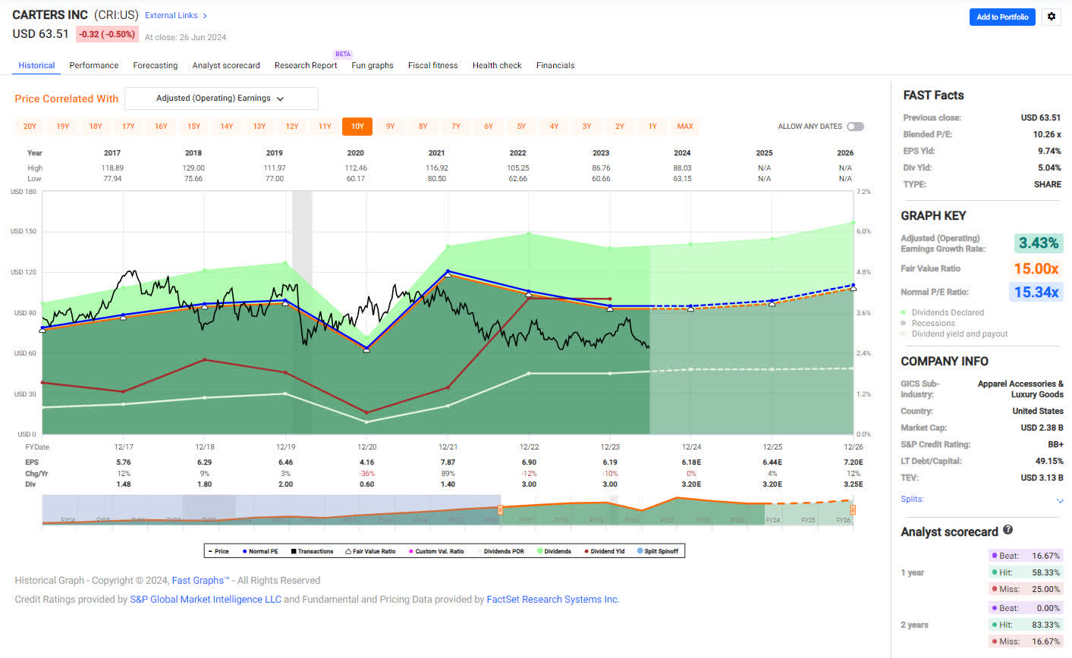This screenshot has width=1072, height=658.
Task: Click the chevron next to External Links
Action: pyautogui.click(x=205, y=15)
